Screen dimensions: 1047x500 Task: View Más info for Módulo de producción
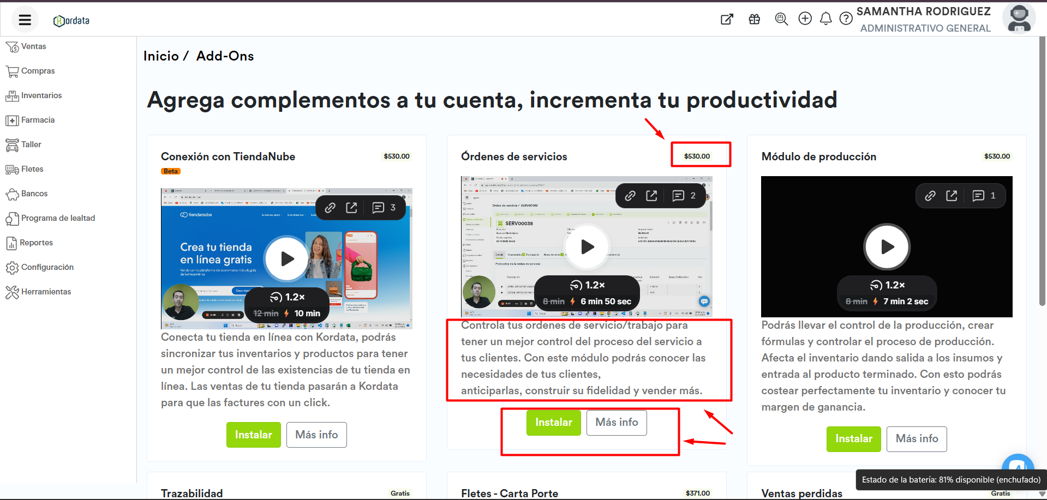coord(917,439)
